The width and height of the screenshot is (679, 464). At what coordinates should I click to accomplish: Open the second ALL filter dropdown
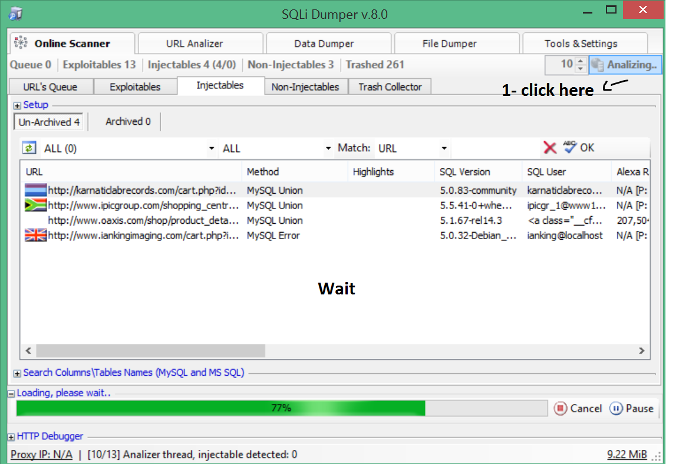tap(328, 148)
